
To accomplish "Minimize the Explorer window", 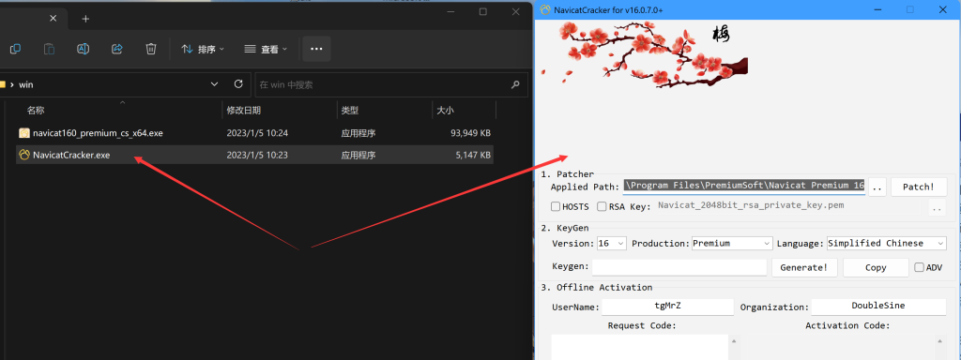I will click(x=452, y=11).
